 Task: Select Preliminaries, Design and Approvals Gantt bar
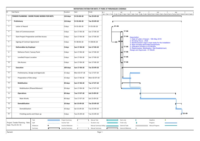pyautogui.click(x=135, y=73)
